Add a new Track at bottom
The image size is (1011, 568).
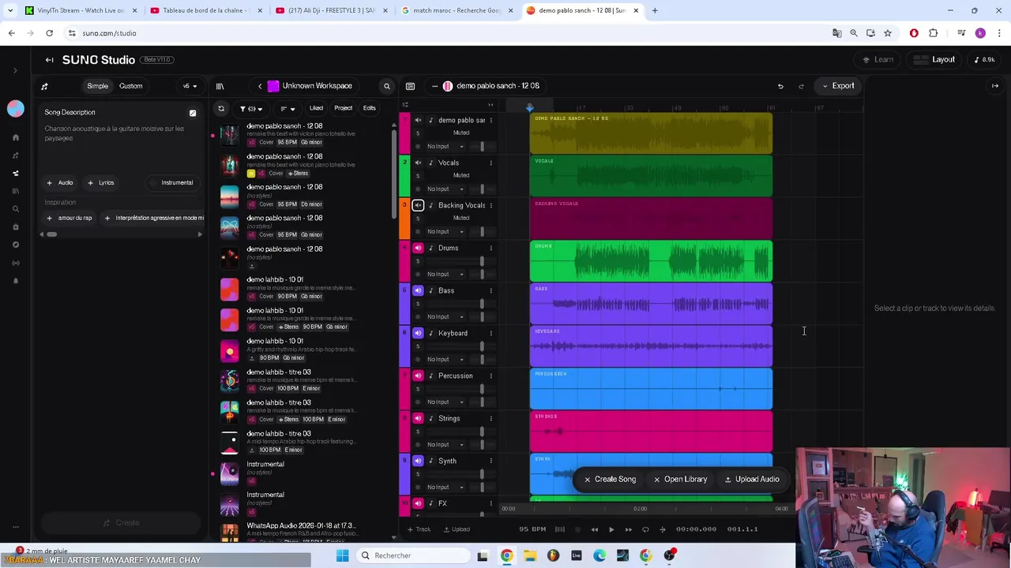tap(419, 529)
